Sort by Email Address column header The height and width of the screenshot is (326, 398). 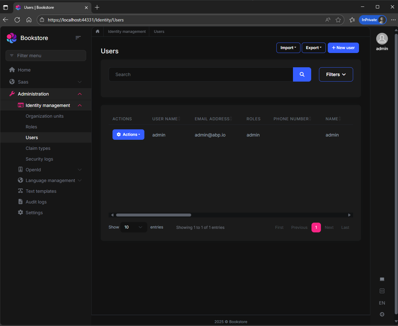tap(214, 119)
